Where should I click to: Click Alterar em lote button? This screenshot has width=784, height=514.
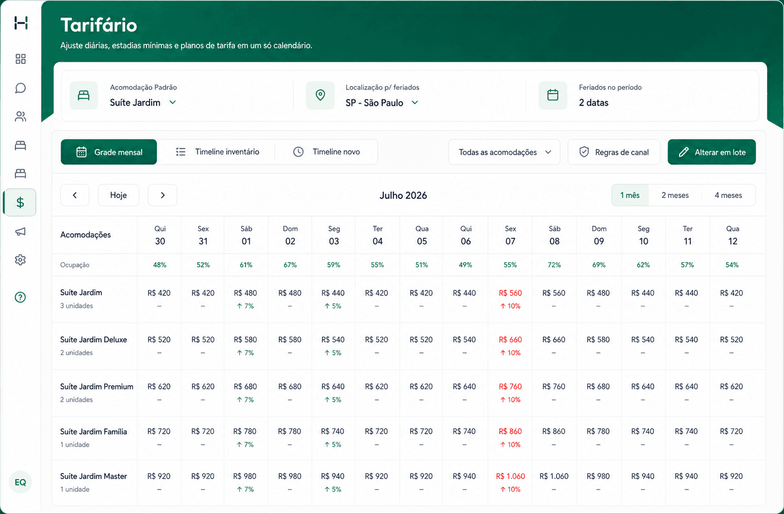[x=712, y=152]
